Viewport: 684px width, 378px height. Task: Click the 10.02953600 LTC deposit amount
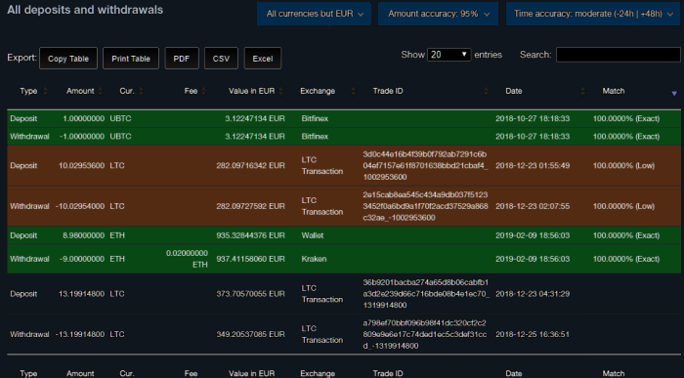(x=81, y=166)
